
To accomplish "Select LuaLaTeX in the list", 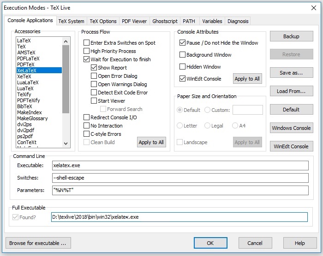I will pyautogui.click(x=39, y=82).
